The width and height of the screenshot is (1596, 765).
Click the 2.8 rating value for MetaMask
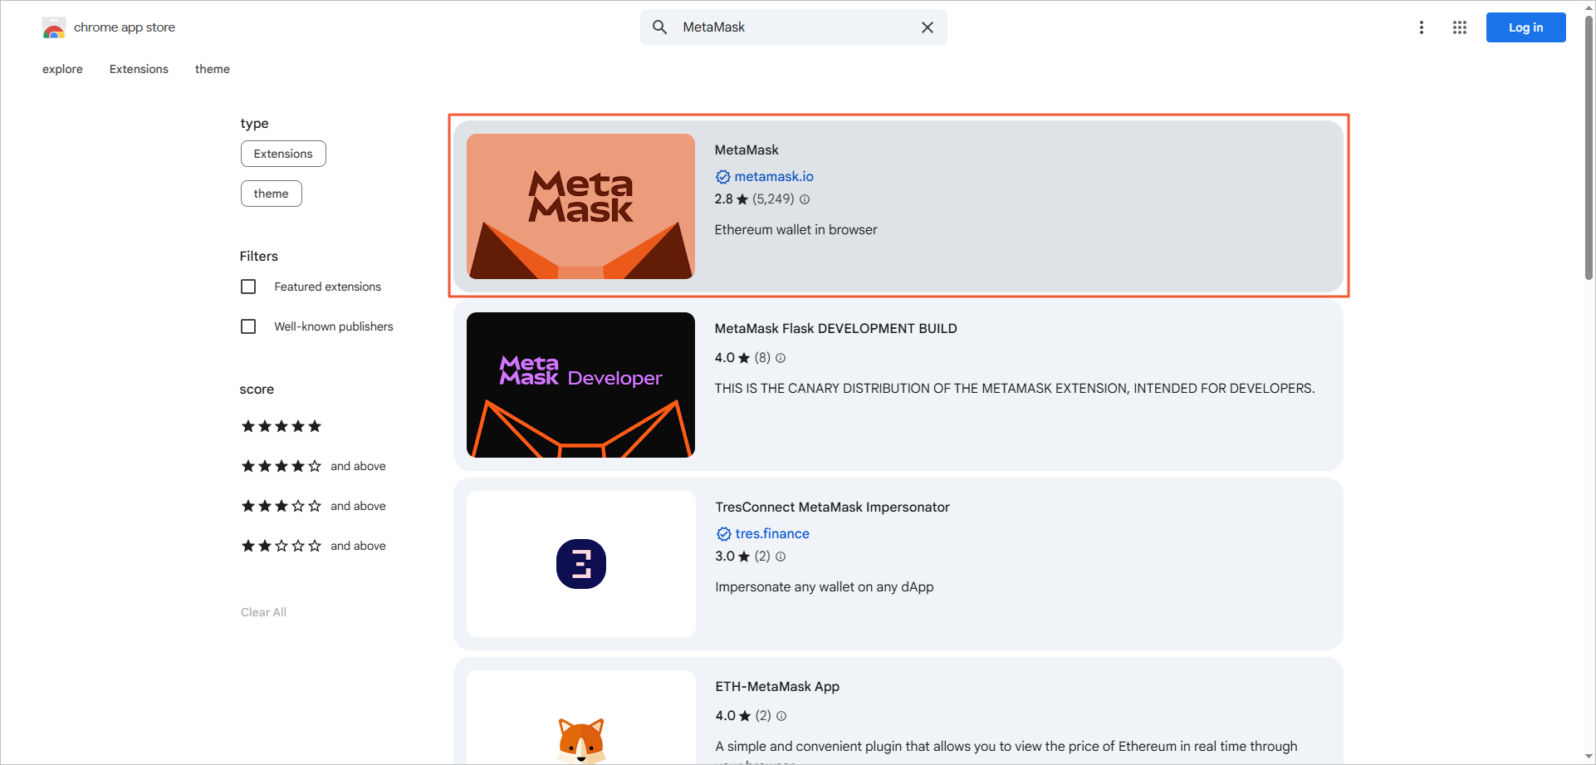pos(723,199)
